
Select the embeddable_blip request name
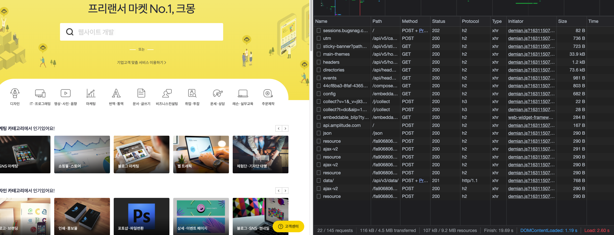click(x=346, y=117)
